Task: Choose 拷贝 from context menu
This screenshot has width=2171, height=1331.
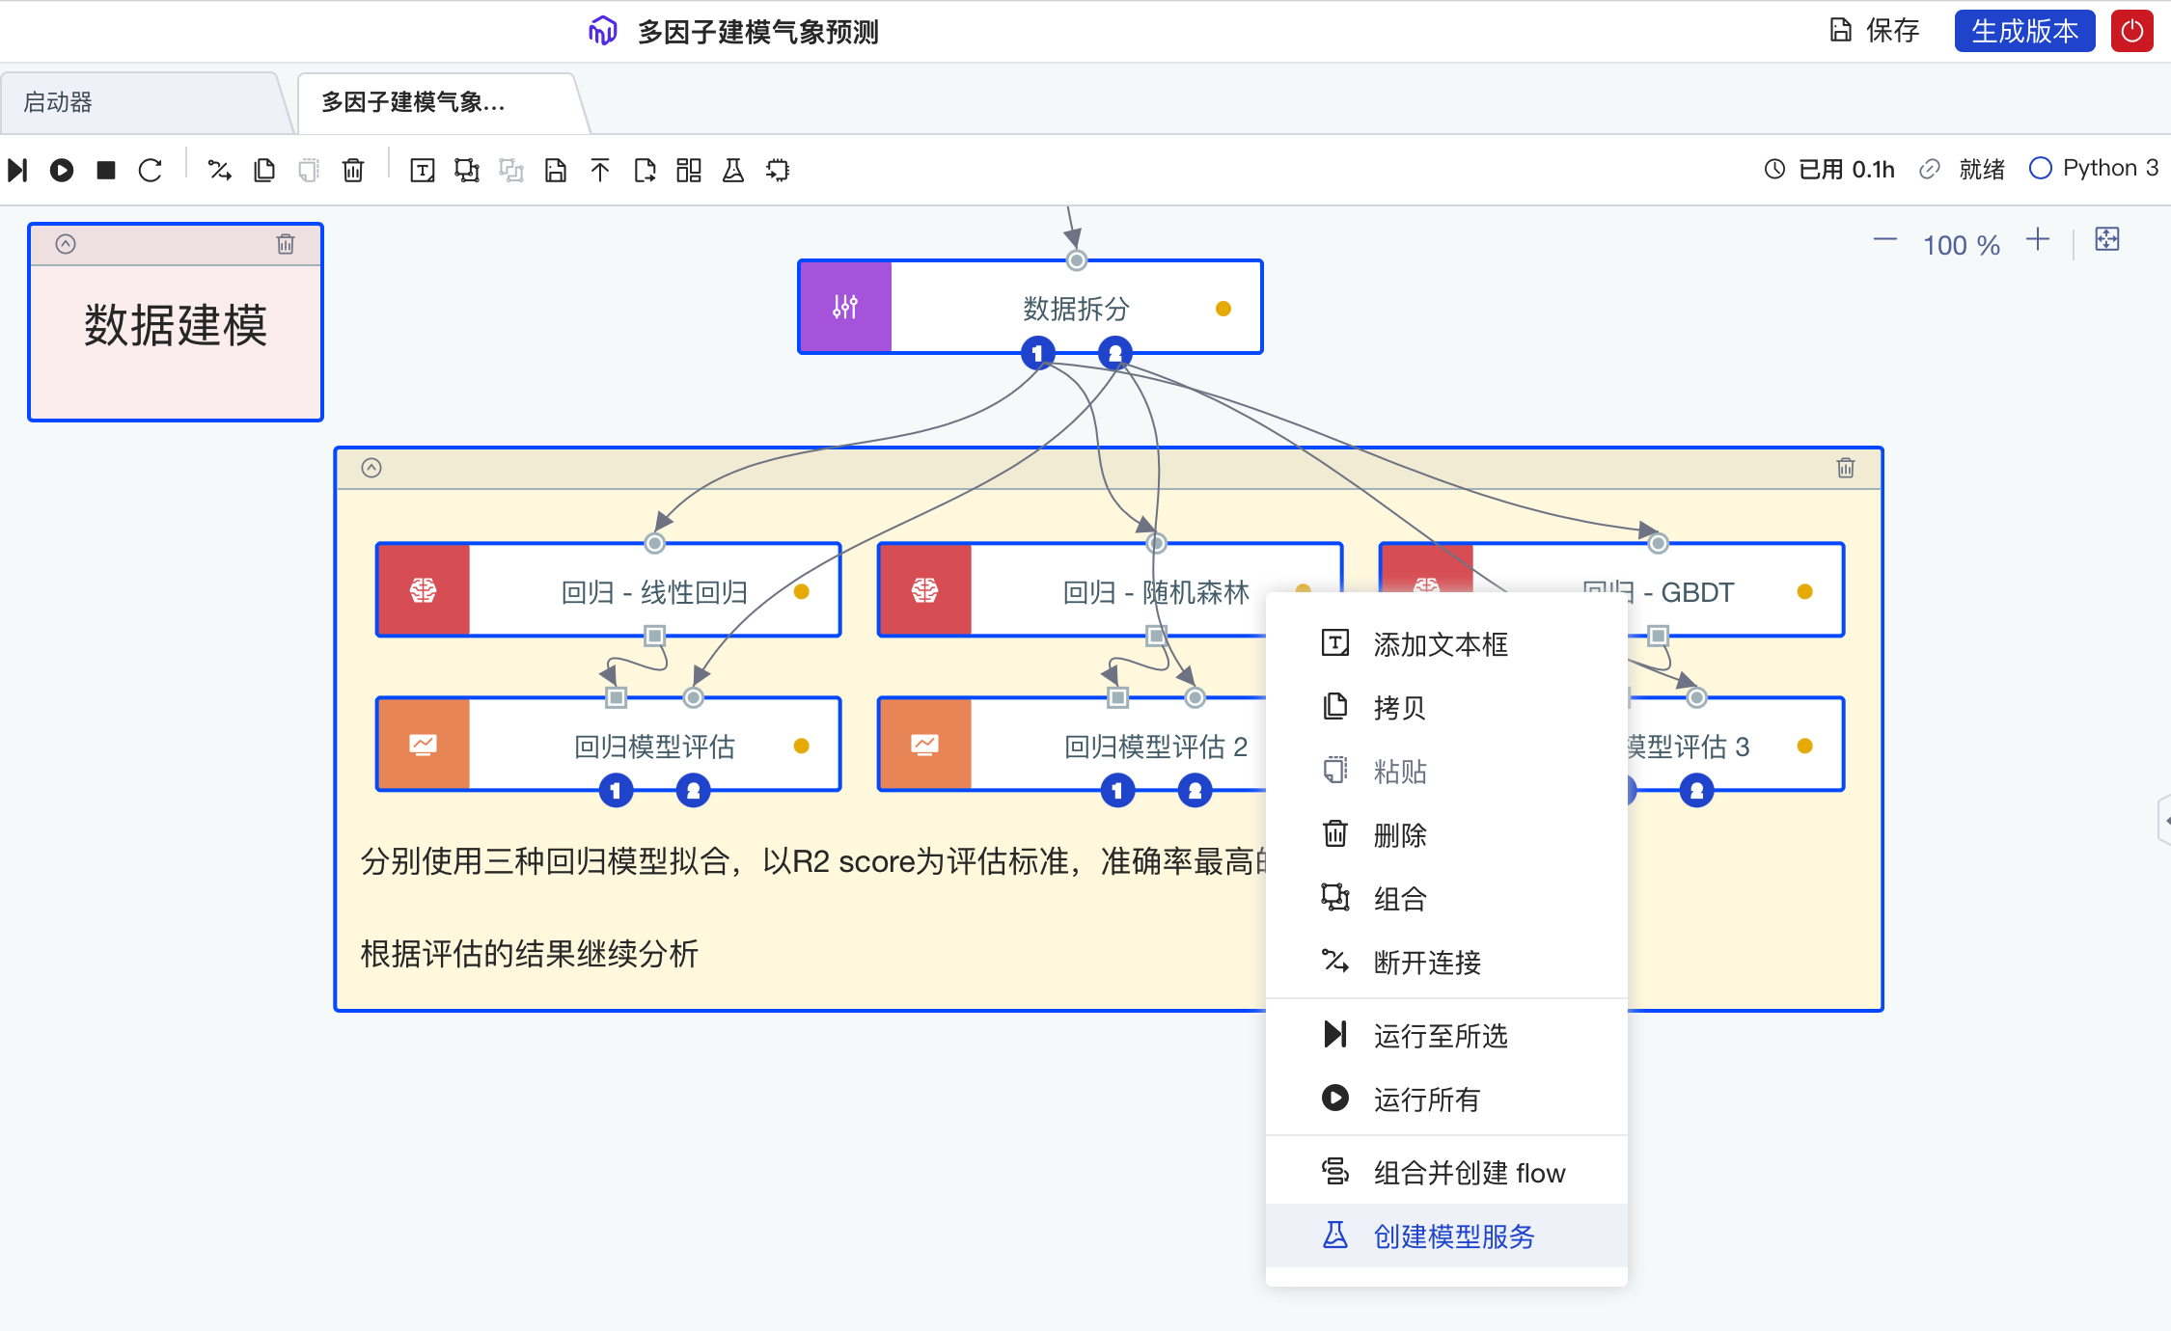Action: click(x=1446, y=708)
